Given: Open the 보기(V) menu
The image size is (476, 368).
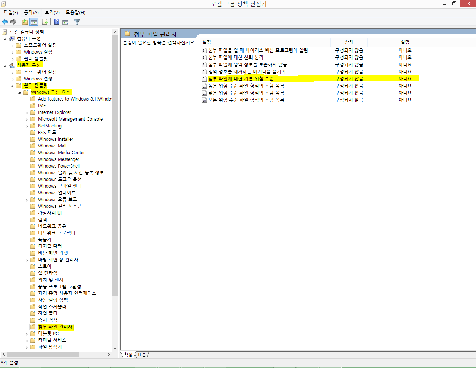Looking at the screenshot, I should tap(52, 12).
